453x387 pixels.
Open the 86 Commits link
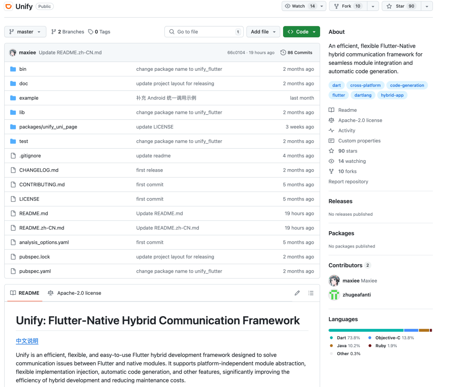pos(297,52)
